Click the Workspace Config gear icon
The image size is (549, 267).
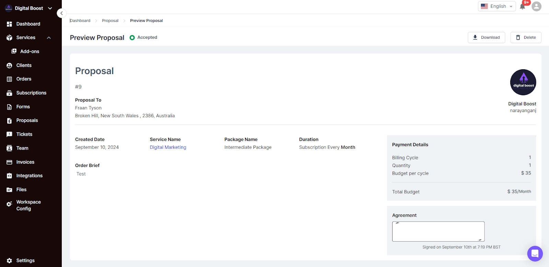coord(9,204)
